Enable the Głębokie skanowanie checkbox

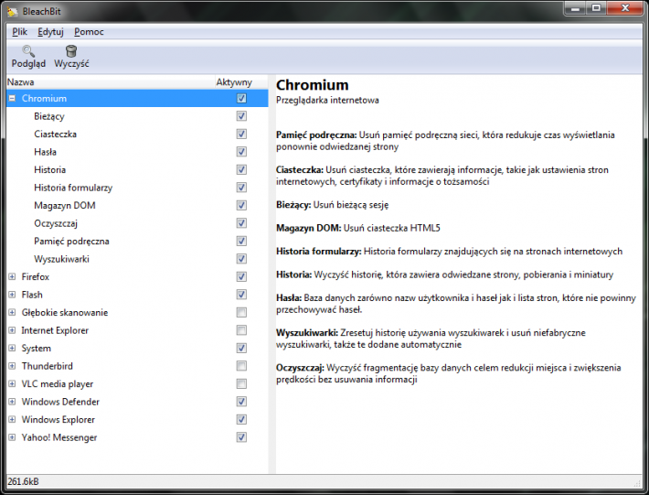point(241,312)
